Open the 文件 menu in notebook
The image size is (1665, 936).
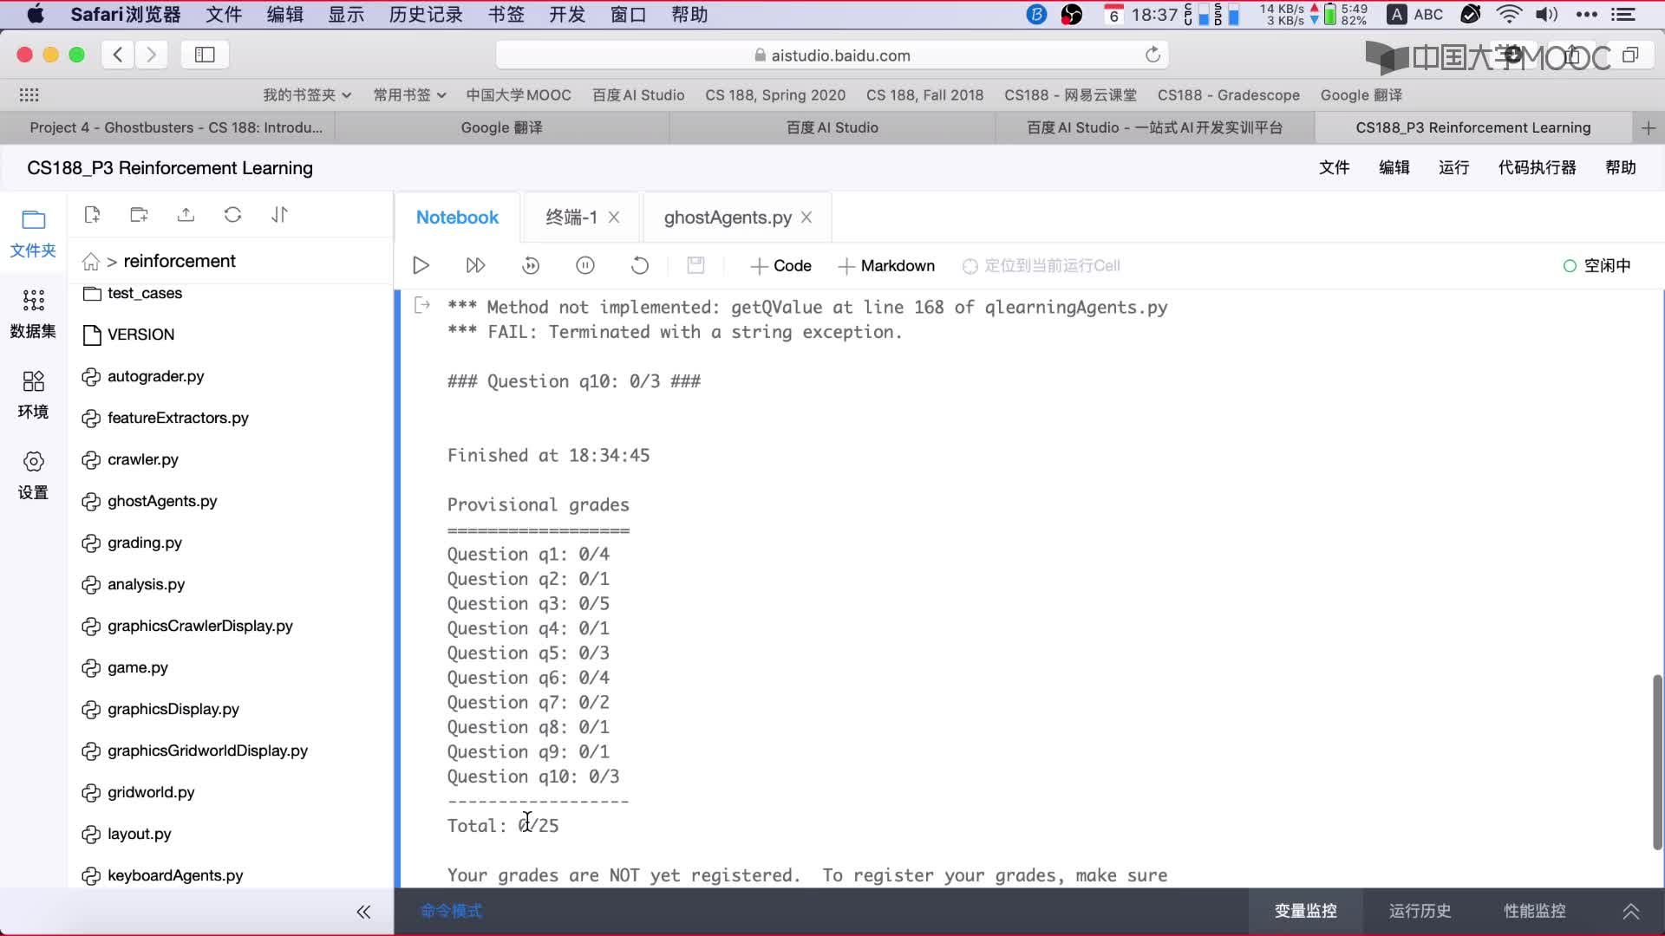pyautogui.click(x=1334, y=167)
